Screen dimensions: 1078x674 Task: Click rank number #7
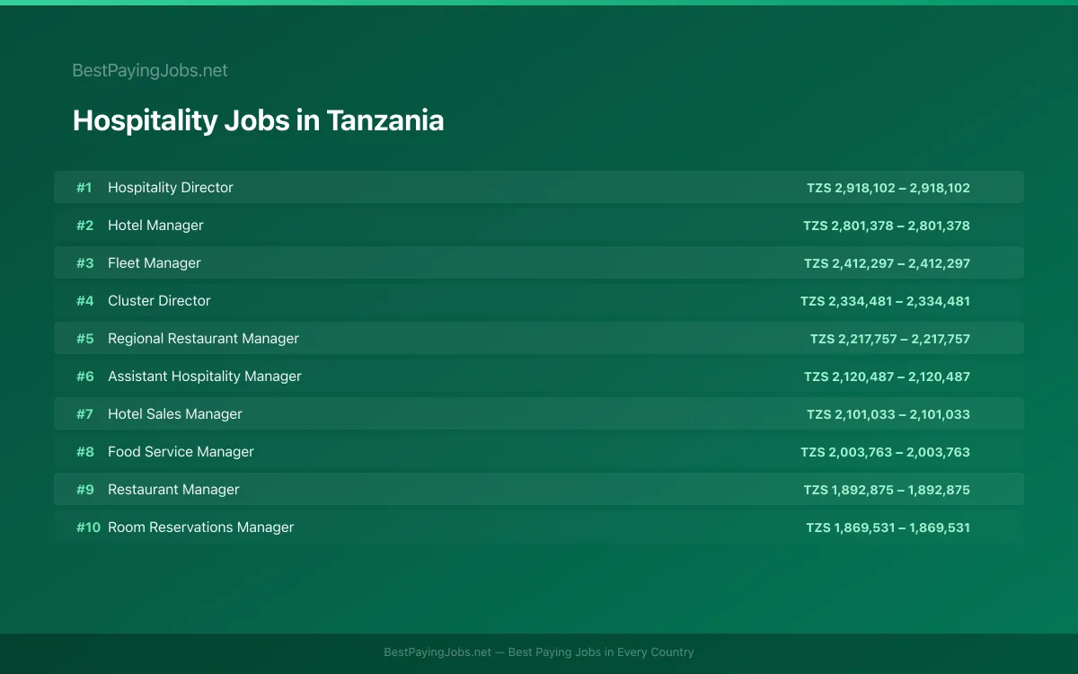pyautogui.click(x=84, y=414)
